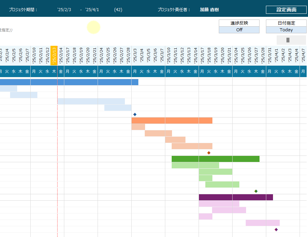308x237 pixels.
Task: Click the orange milestone diamond on '25/3/18
Action: point(209,153)
